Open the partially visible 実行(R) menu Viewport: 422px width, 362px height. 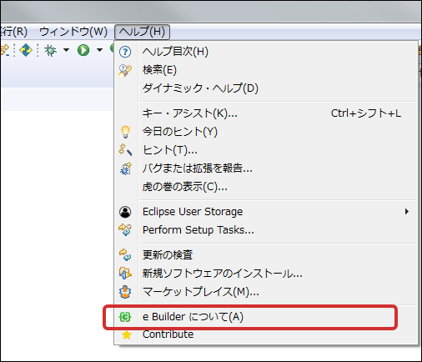click(13, 32)
